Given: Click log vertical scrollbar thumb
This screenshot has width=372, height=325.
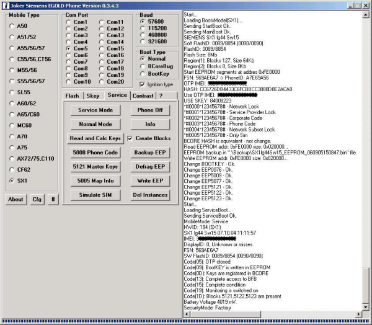Looking at the screenshot, I should (366, 285).
